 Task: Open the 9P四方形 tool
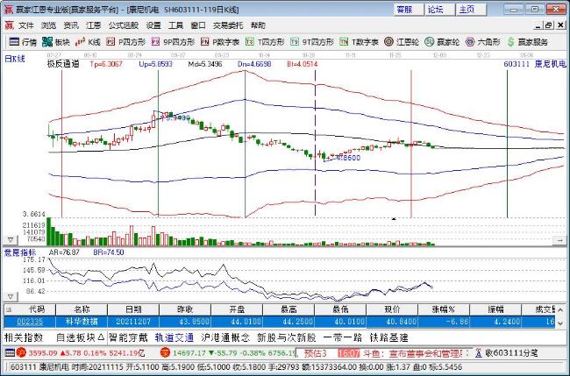[x=173, y=42]
